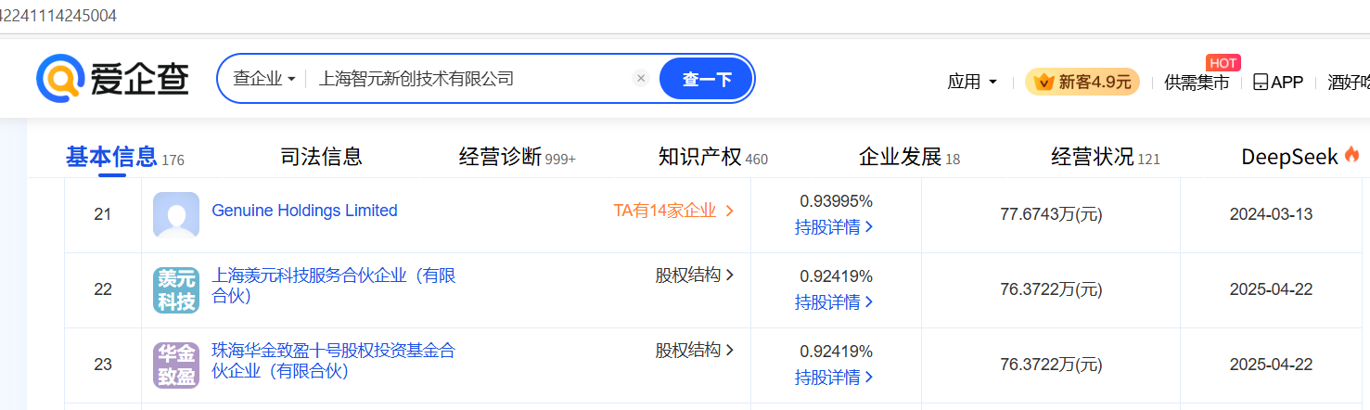Open 珠海华金致盈十号股权投资基金合伙企业 link
Screen dimensions: 1370x410
[334, 361]
